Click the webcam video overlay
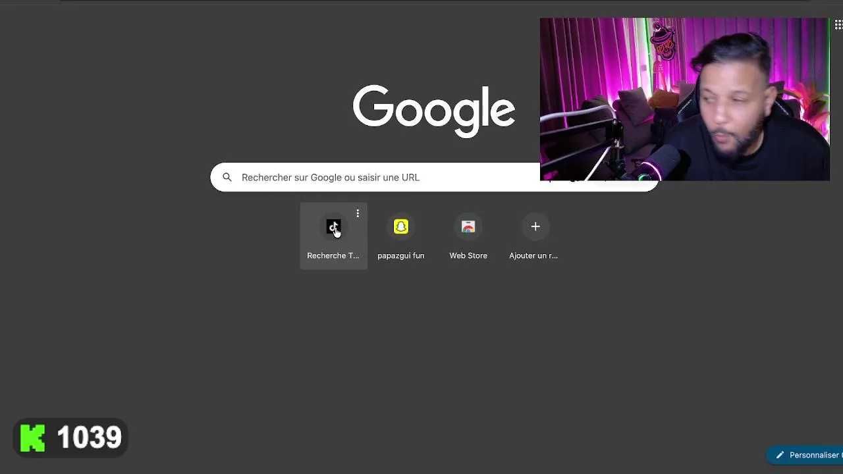Screen dimensions: 843x474 coord(684,99)
